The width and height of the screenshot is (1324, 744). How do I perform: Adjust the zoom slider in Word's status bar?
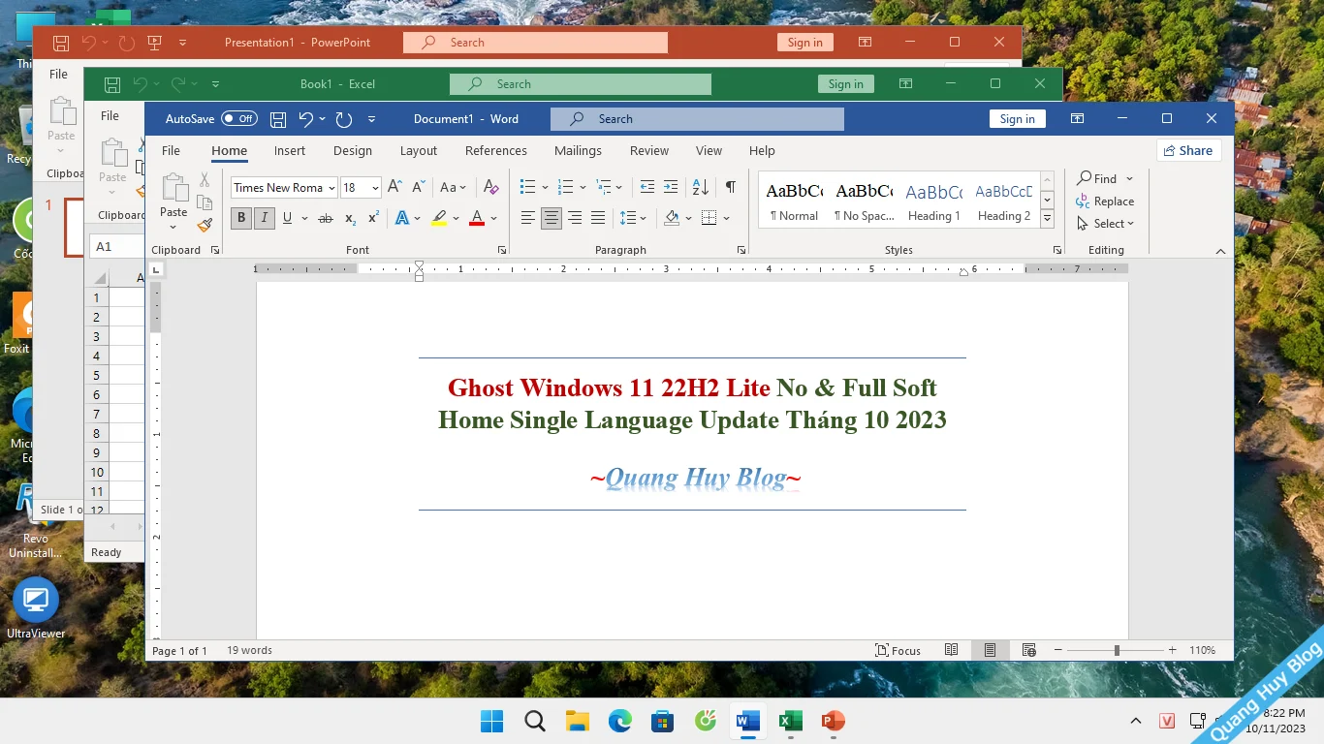[1117, 650]
